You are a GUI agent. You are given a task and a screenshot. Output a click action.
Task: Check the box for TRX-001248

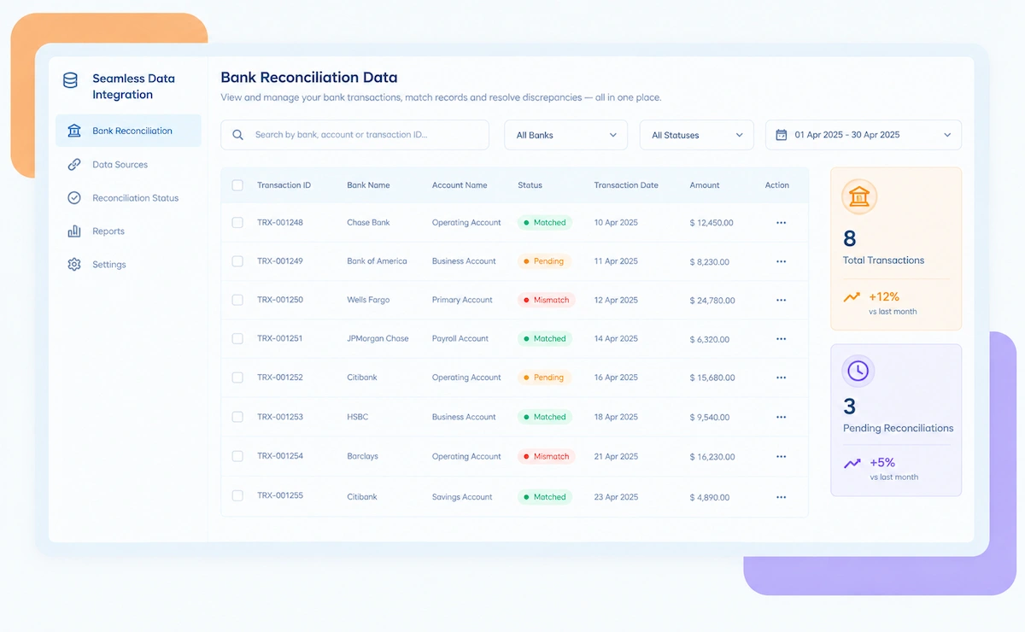point(237,222)
